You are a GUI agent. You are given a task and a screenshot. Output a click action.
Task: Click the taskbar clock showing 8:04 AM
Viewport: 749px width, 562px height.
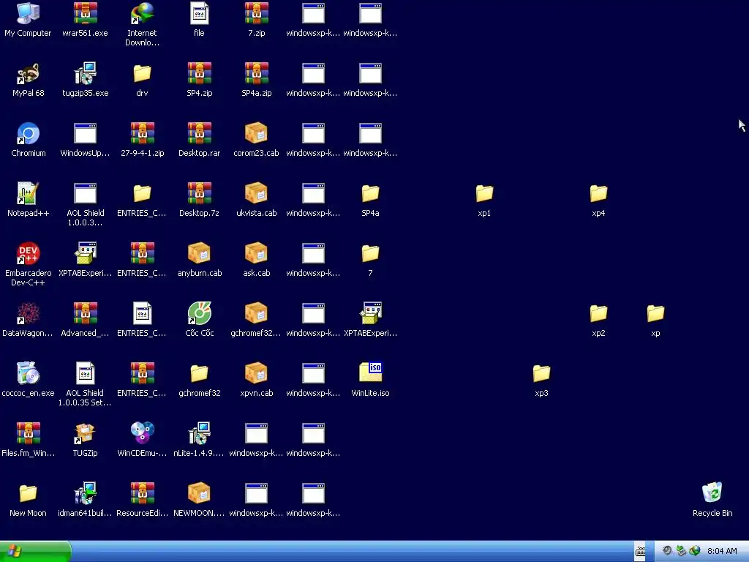722,552
